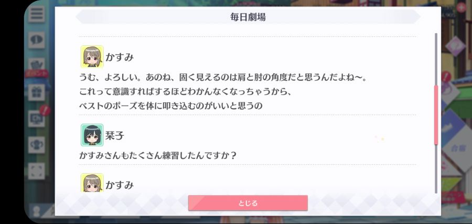Tap the purple diamond icon on right
Viewport: 472px width, 224px height.
(x=455, y=46)
